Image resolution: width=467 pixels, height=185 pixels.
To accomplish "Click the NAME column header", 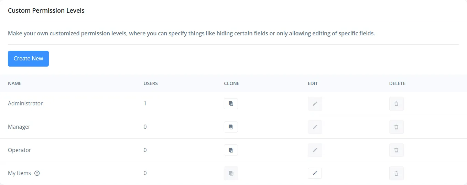I will (x=15, y=83).
